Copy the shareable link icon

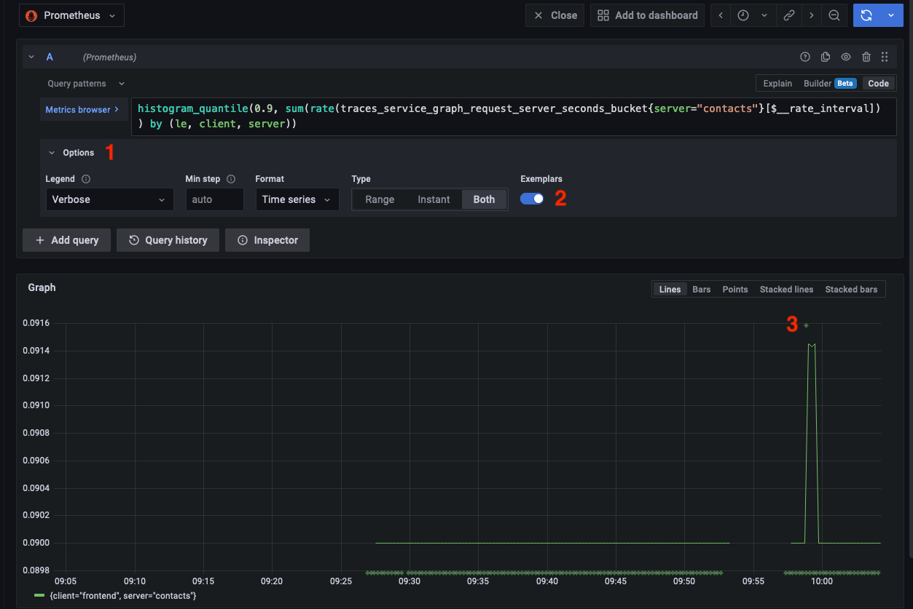tap(789, 15)
